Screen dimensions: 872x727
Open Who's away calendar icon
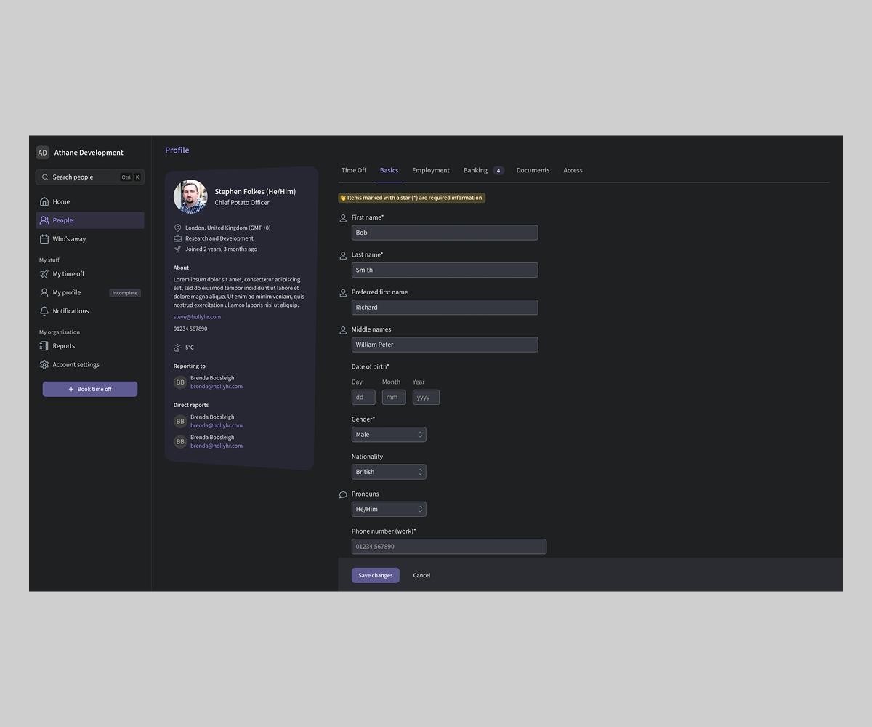[44, 239]
